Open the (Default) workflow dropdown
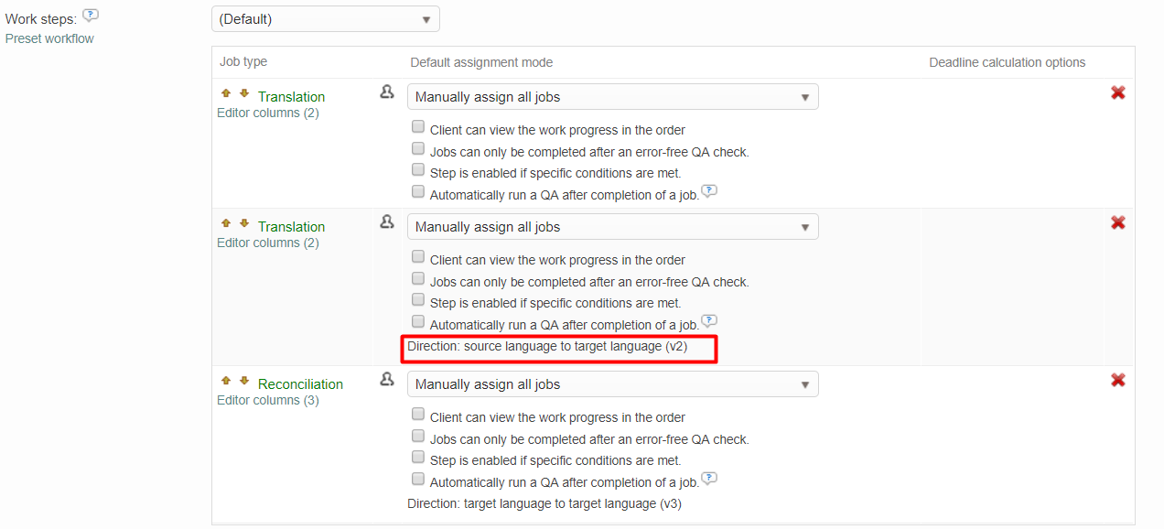 tap(325, 18)
